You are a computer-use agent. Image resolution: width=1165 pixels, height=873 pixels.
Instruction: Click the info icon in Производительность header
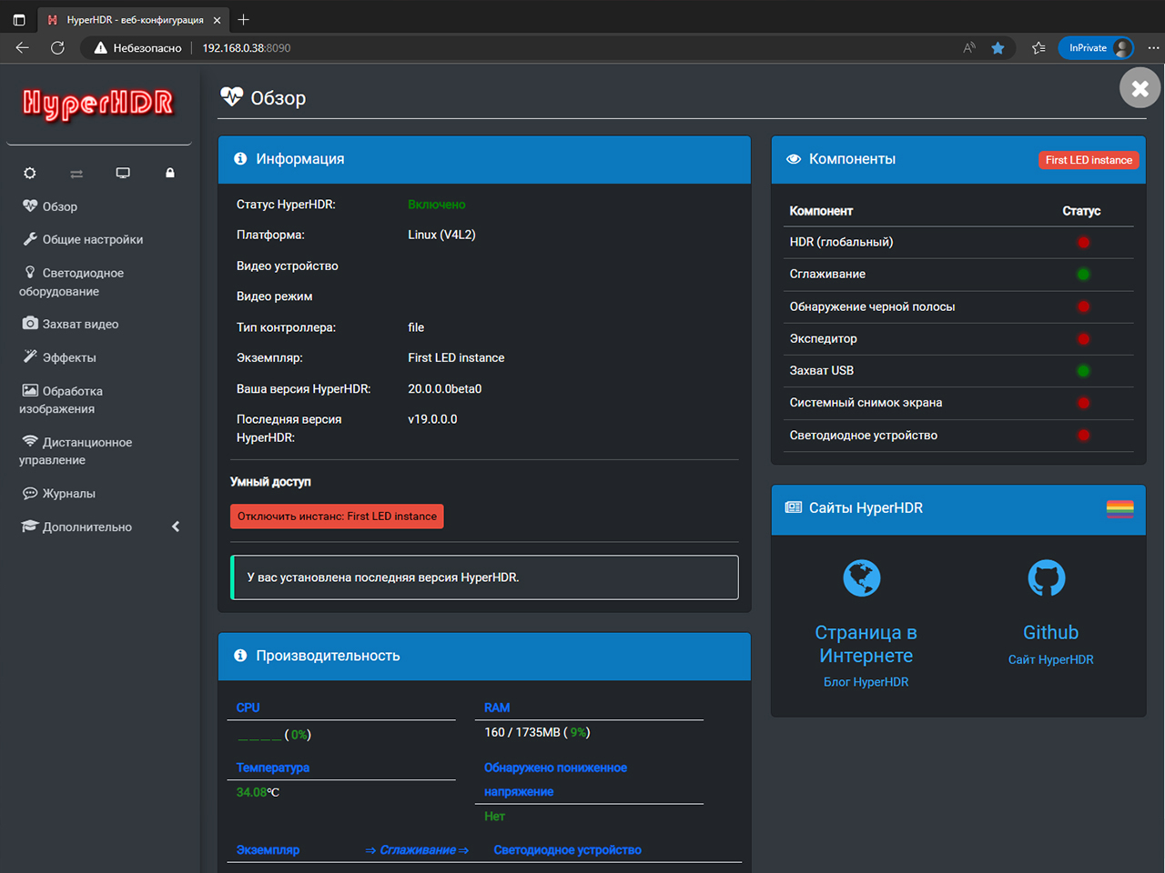click(240, 656)
